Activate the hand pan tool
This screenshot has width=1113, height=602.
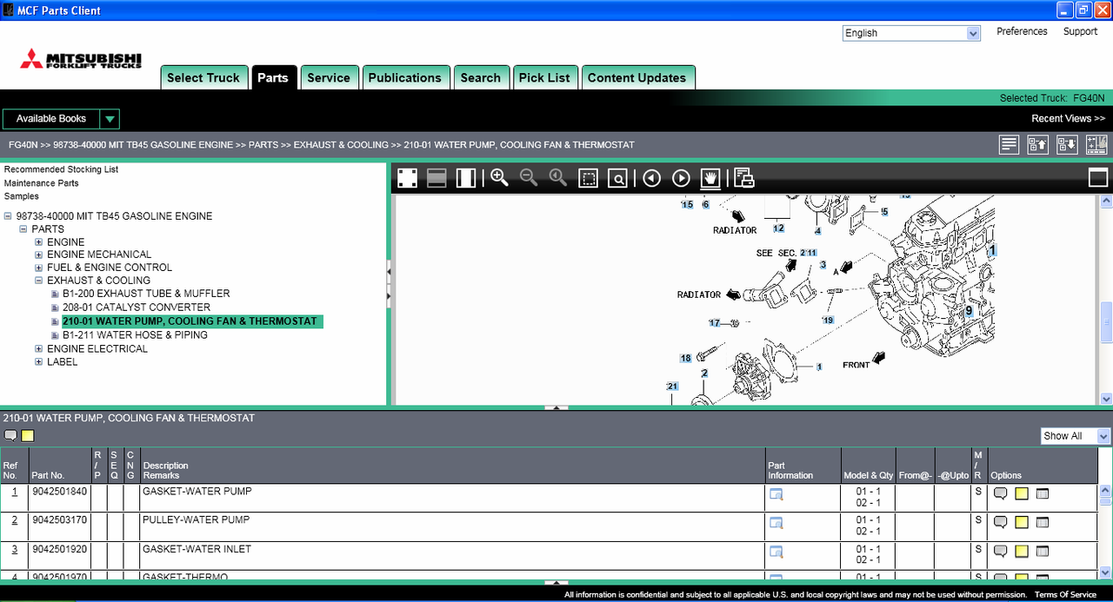point(711,178)
